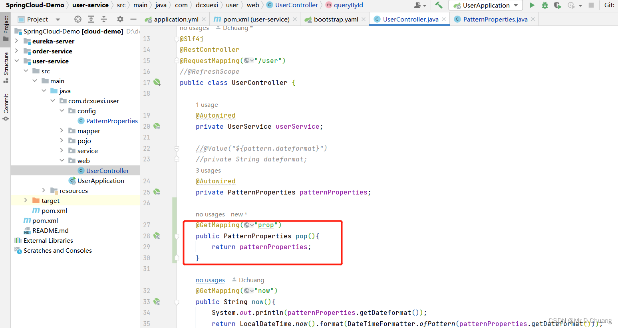Select Scratches and Consoles node

point(58,250)
